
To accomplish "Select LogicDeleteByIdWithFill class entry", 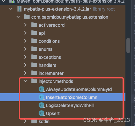I will click(x=70, y=105).
